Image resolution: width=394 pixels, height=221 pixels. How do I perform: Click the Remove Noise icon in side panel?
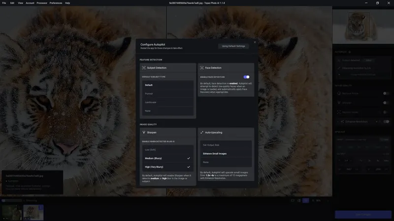(339, 93)
